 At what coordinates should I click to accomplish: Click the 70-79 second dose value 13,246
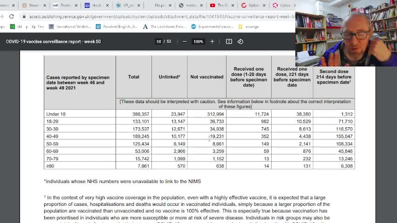click(x=345, y=158)
